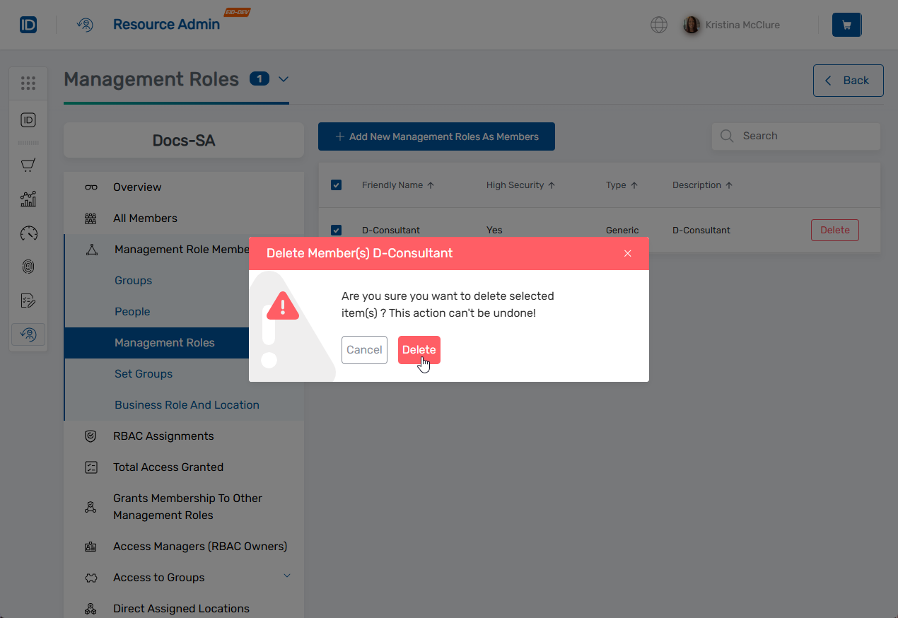Sort by the Friendly Name column arrow
898x618 pixels.
pos(433,185)
